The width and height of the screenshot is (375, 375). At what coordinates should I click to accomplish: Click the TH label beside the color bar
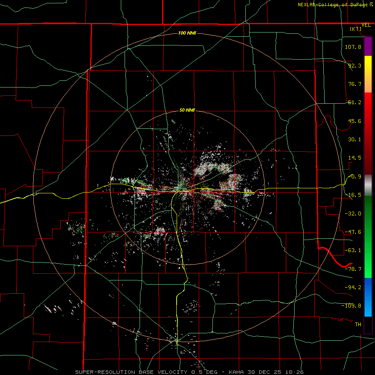[x=358, y=325]
